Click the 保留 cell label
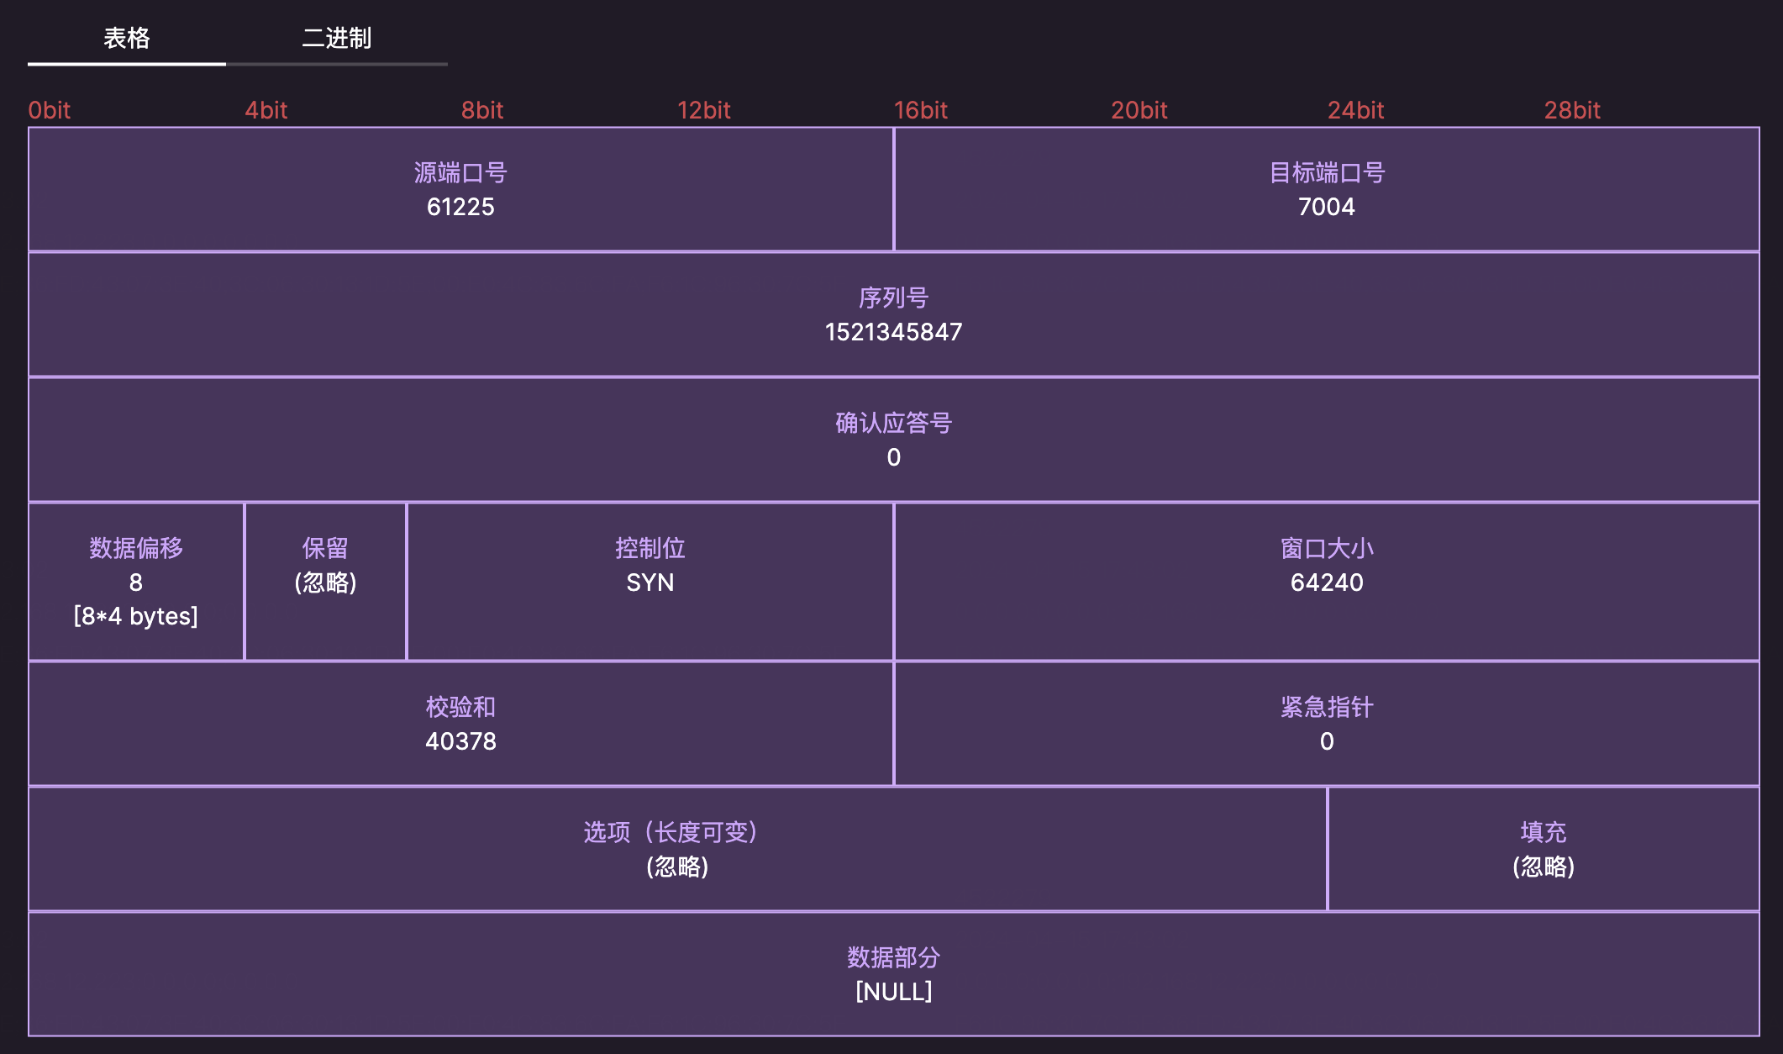Screen dimensions: 1783x1054 [x=325, y=548]
